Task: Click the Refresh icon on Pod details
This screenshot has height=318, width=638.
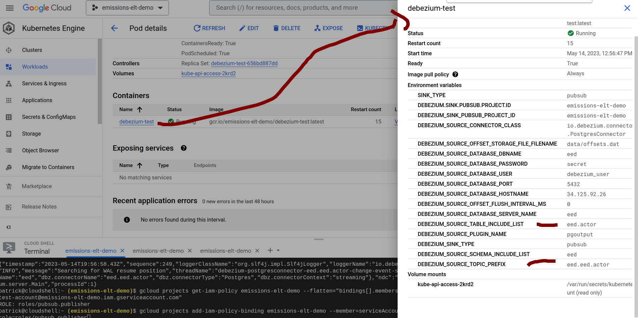Action: 197,28
